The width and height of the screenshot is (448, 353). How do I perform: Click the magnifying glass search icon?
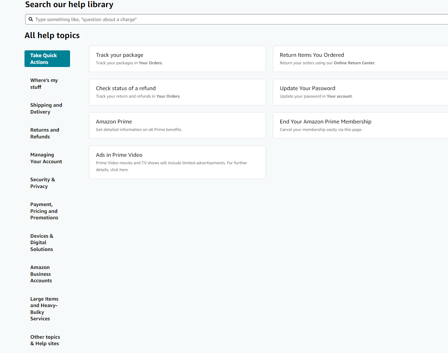click(31, 19)
